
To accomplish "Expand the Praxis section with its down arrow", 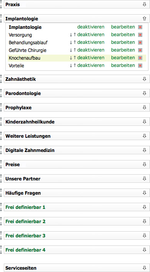I will pos(144,4).
